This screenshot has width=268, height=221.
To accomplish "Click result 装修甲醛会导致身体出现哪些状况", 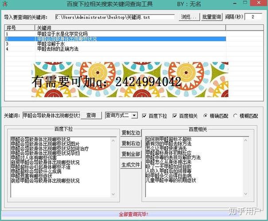I will pos(45,181).
